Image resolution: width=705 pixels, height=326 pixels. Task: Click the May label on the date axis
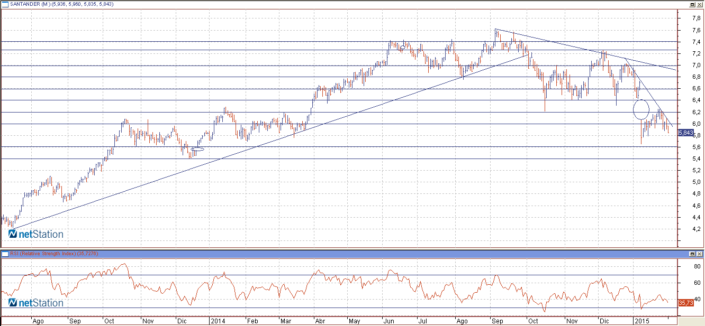pos(355,321)
